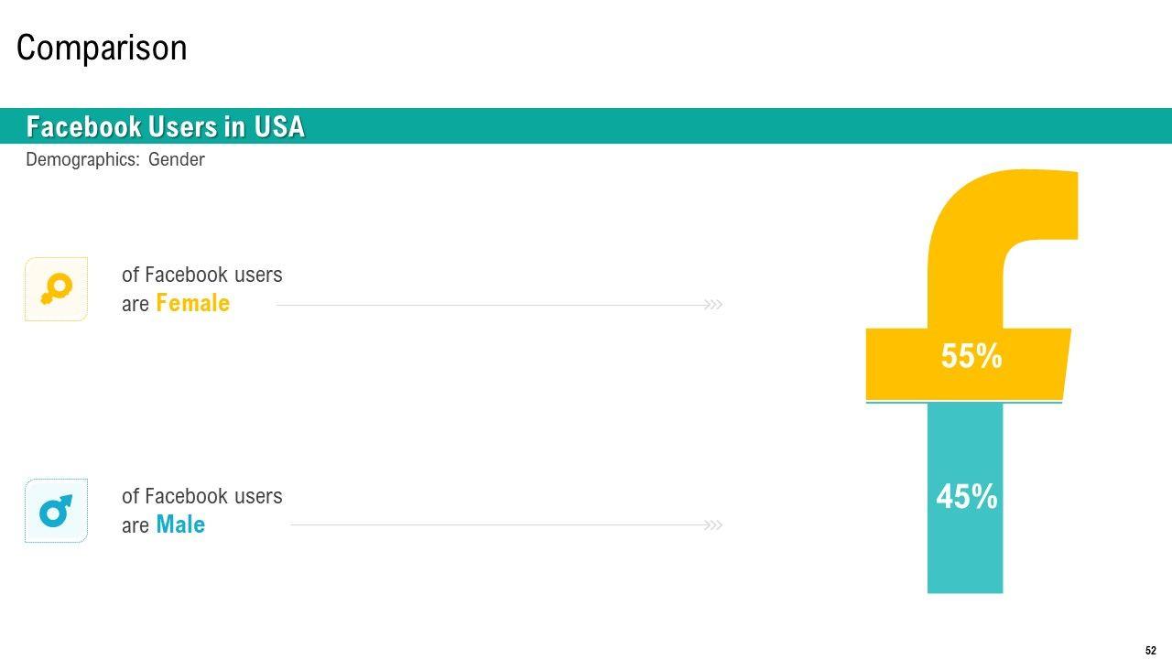Click the male gender symbol icon
Image resolution: width=1172 pixels, height=659 pixels.
[56, 511]
